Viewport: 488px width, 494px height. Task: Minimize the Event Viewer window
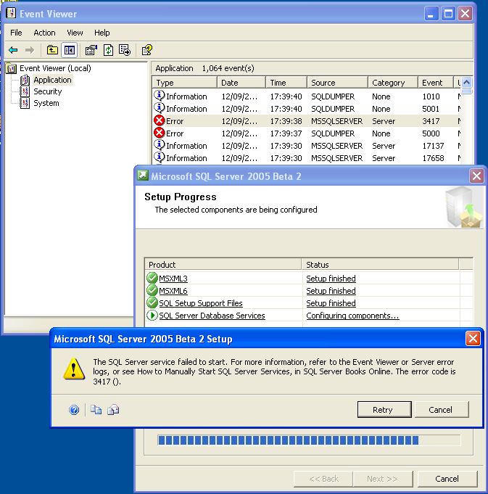point(431,14)
